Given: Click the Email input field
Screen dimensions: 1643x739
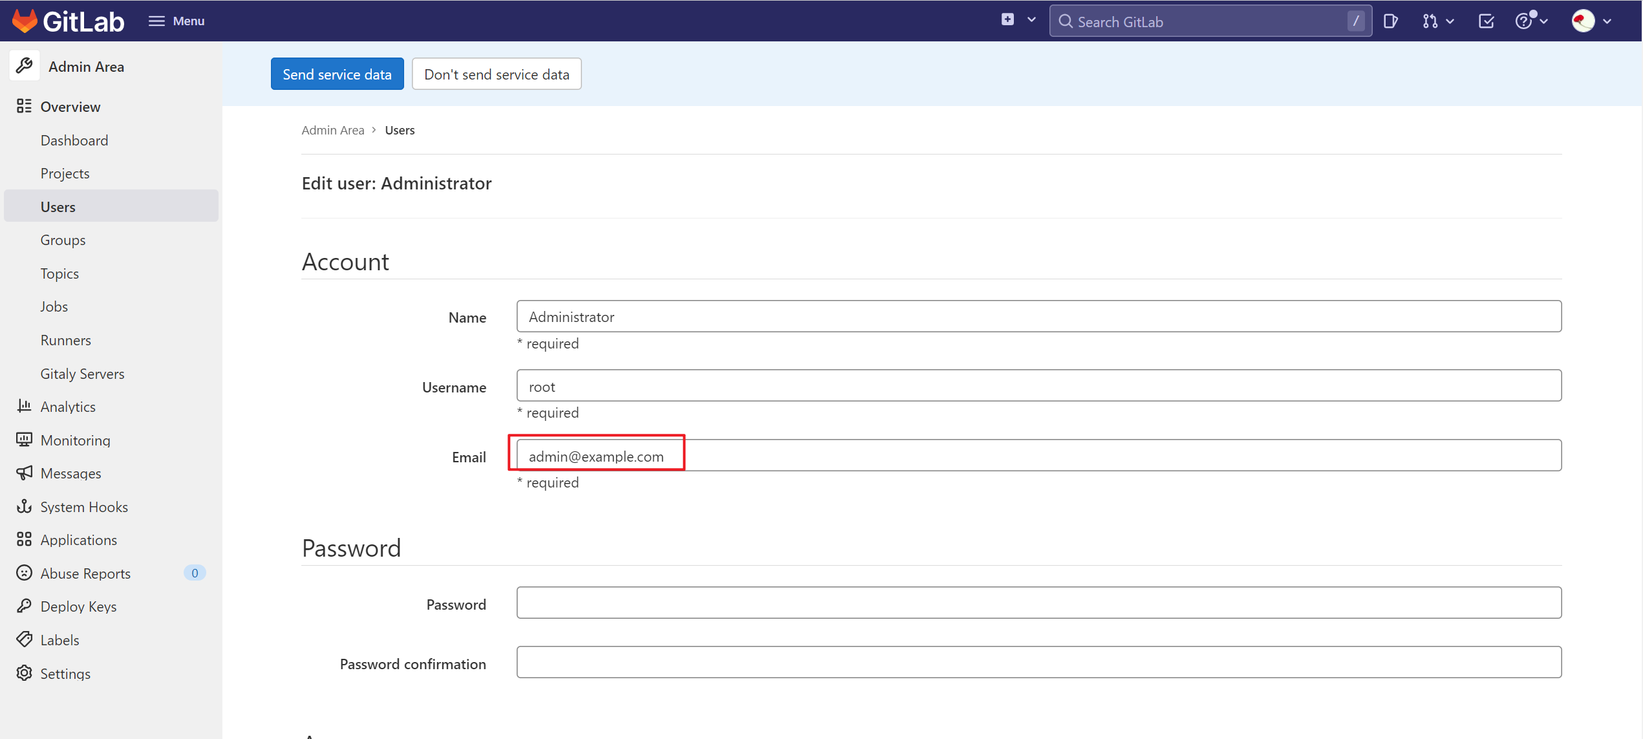Looking at the screenshot, I should point(1039,455).
